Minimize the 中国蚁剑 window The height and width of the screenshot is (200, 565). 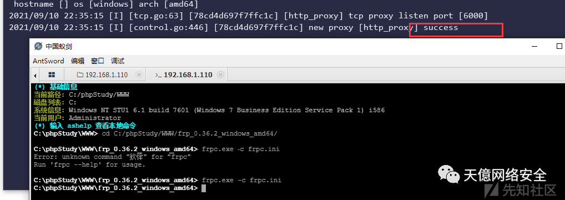point(534,46)
